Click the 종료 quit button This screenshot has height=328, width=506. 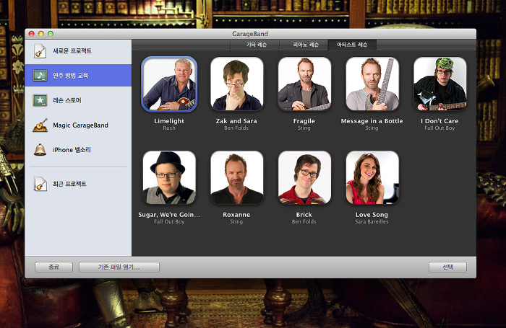coord(54,267)
